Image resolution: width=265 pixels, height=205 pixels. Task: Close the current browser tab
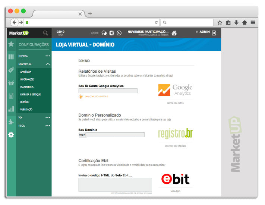click(80, 14)
